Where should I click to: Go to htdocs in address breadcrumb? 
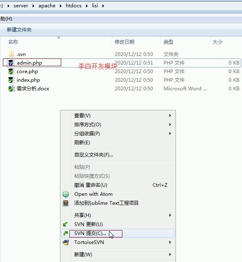tap(73, 6)
